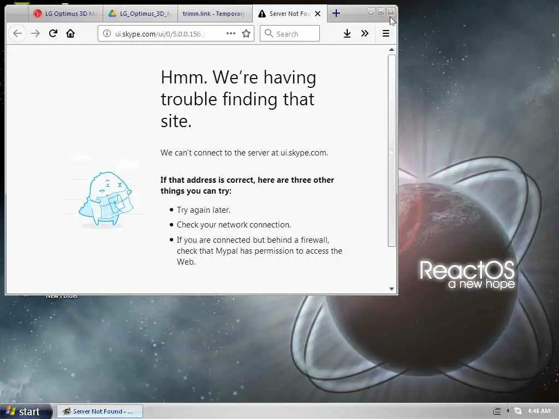Reload the current page
The width and height of the screenshot is (559, 419).
pos(53,33)
